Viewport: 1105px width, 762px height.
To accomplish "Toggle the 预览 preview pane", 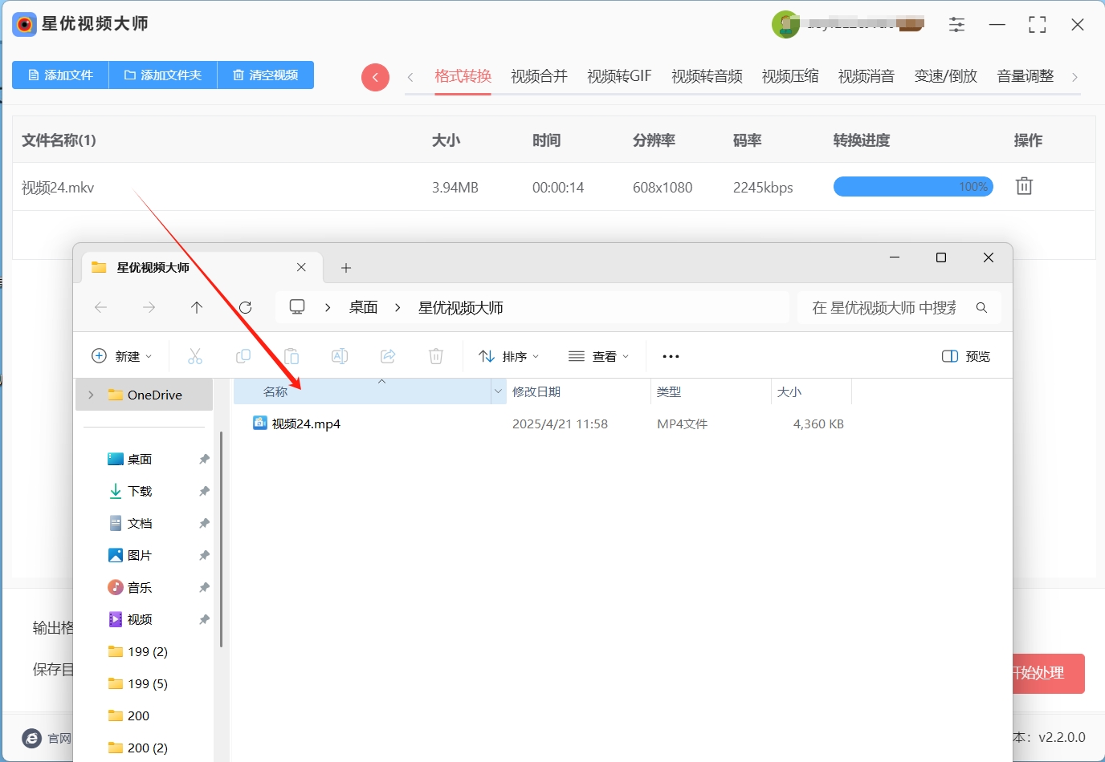I will [x=966, y=356].
